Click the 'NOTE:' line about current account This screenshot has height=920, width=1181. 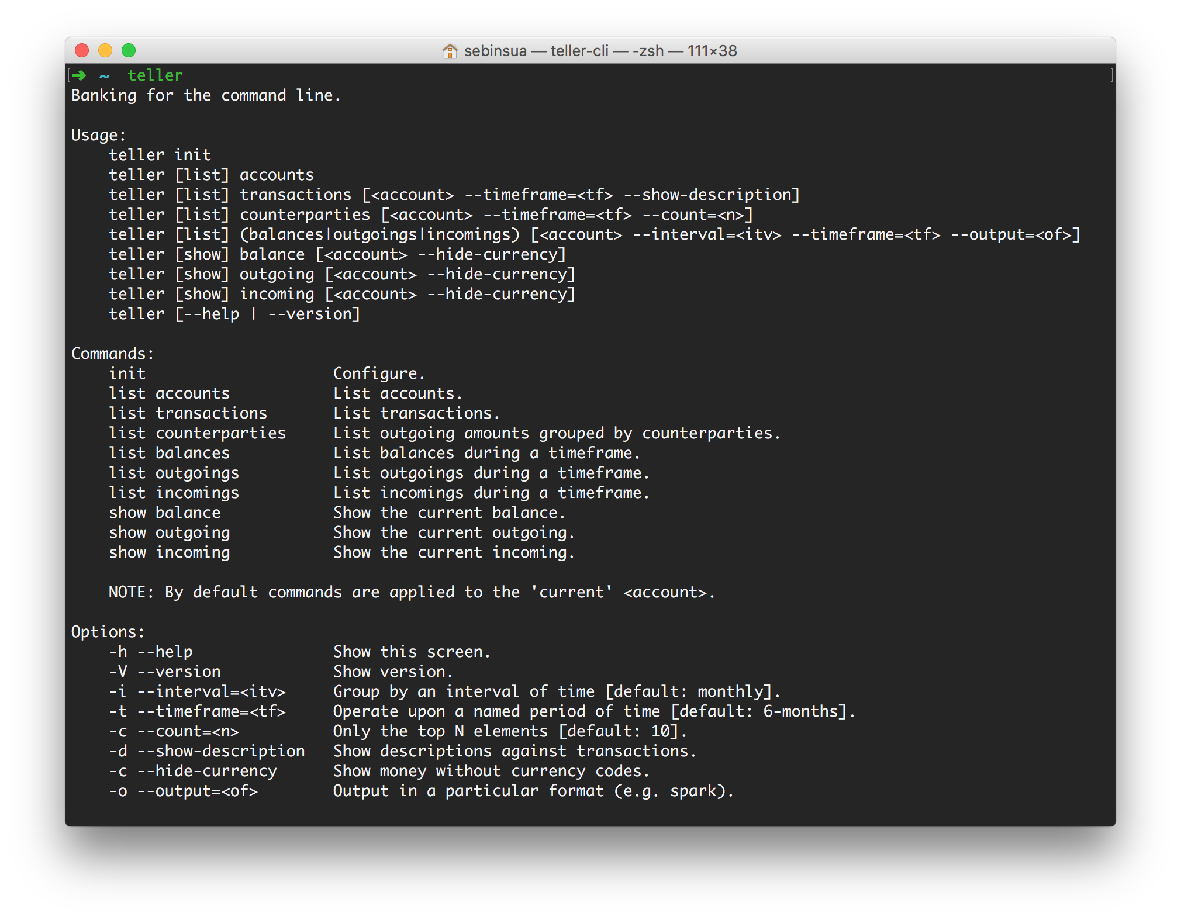click(412, 592)
